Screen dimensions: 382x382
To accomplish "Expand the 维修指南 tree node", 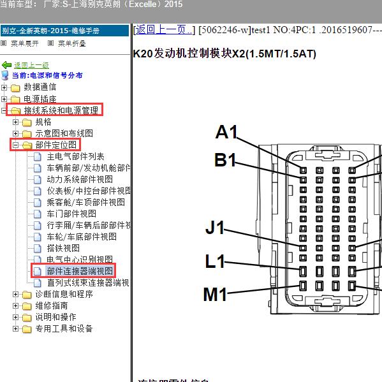I will tap(15, 305).
